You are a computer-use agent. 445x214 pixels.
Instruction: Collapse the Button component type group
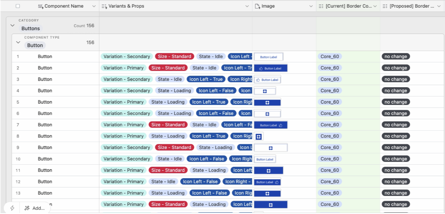click(x=18, y=42)
